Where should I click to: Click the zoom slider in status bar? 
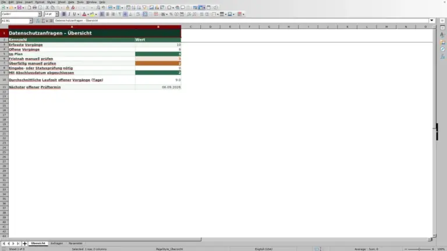[419, 249]
